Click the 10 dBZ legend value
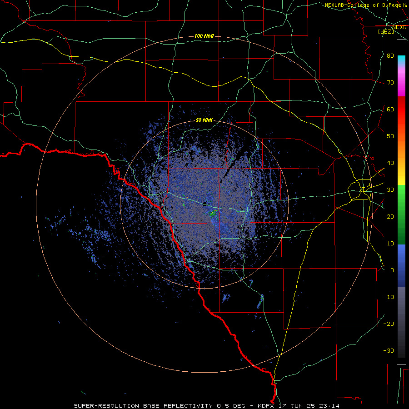This screenshot has width=409, height=409. (390, 244)
